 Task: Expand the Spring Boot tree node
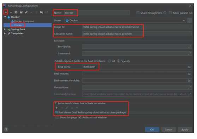point(5,29)
